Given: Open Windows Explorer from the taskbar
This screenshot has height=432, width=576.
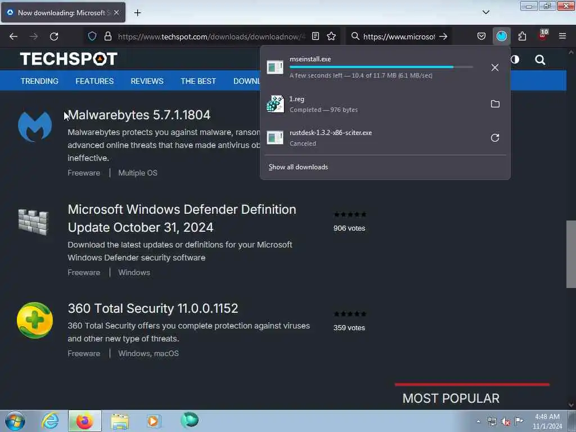Looking at the screenshot, I should tap(120, 421).
